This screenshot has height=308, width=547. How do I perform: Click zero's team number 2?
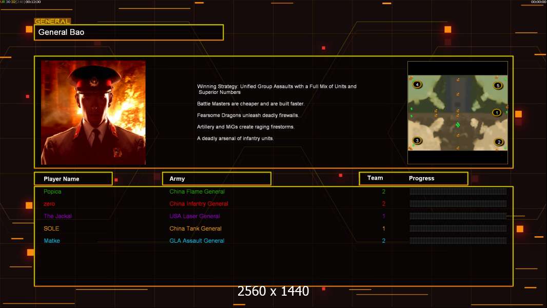click(384, 204)
